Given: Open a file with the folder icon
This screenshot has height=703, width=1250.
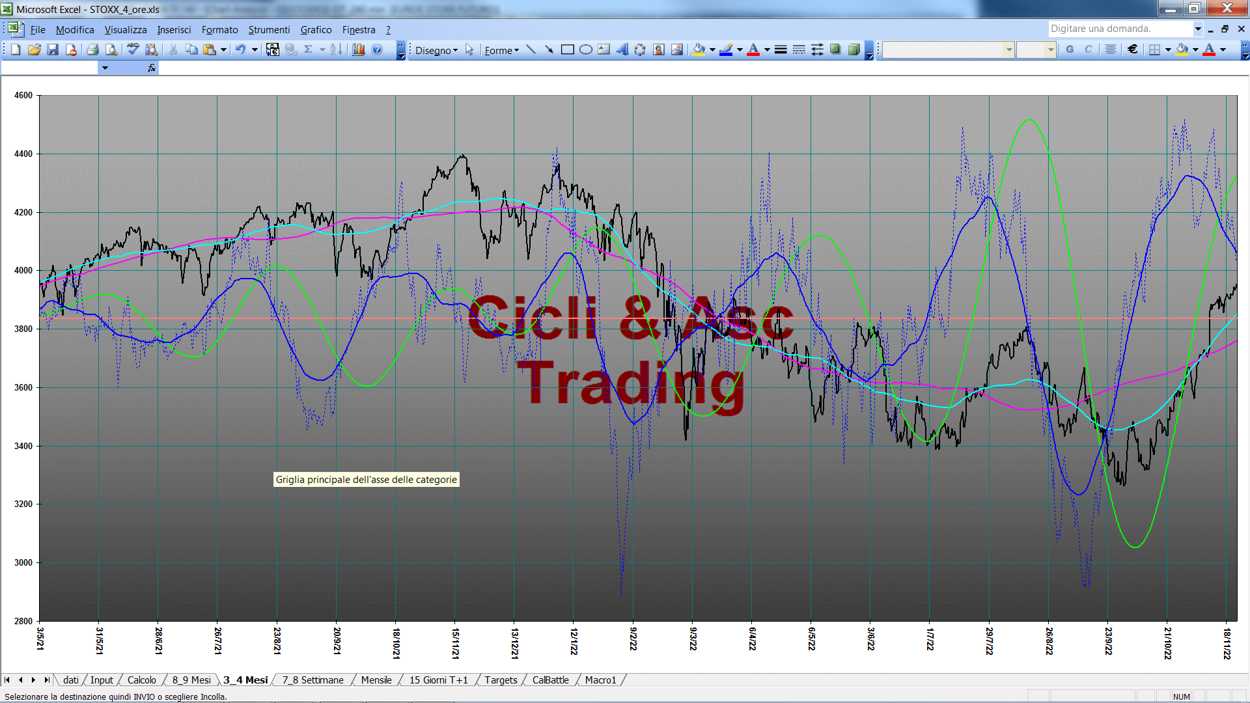Looking at the screenshot, I should tap(35, 49).
